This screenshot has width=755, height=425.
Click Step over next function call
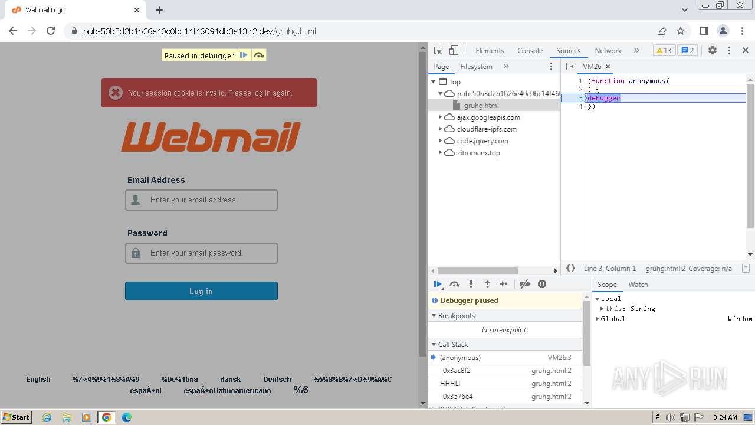(x=454, y=284)
